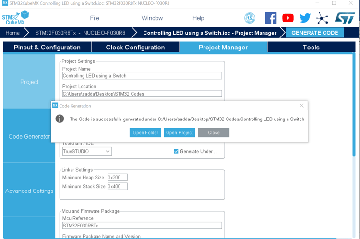Minimize the STM32CubeMX window
Viewport: 360px width, 239px height.
click(x=317, y=3)
